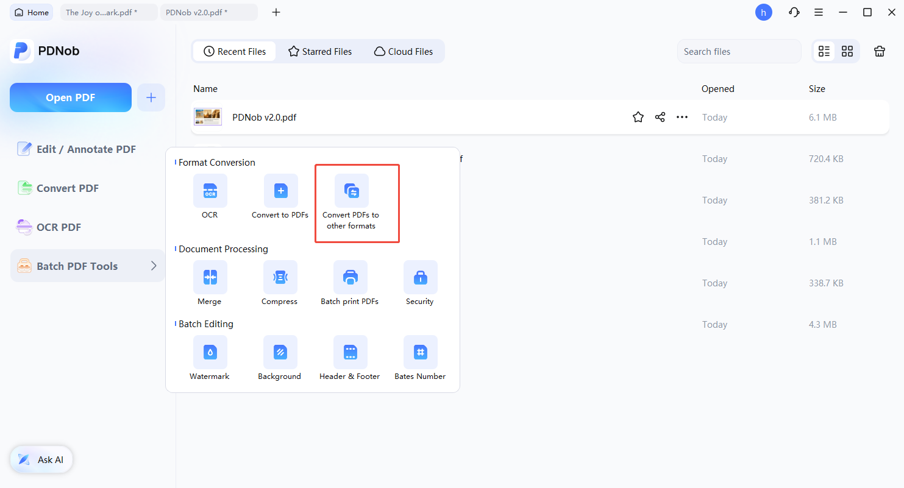Click the Open PDF button
Screen dimensions: 904x488
click(71, 97)
